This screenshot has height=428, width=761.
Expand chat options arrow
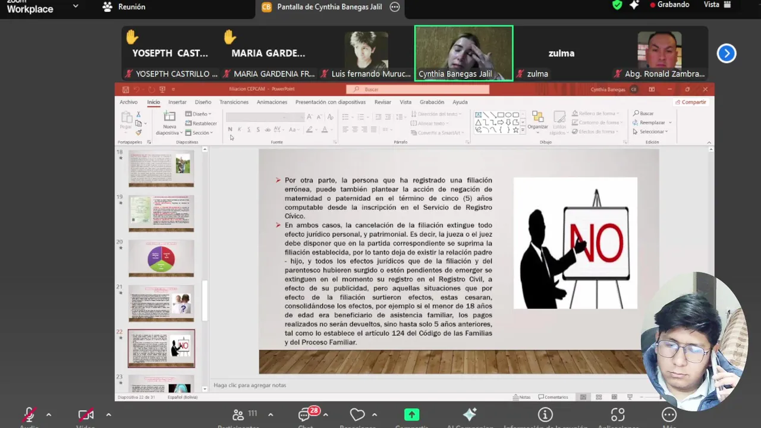(x=325, y=414)
